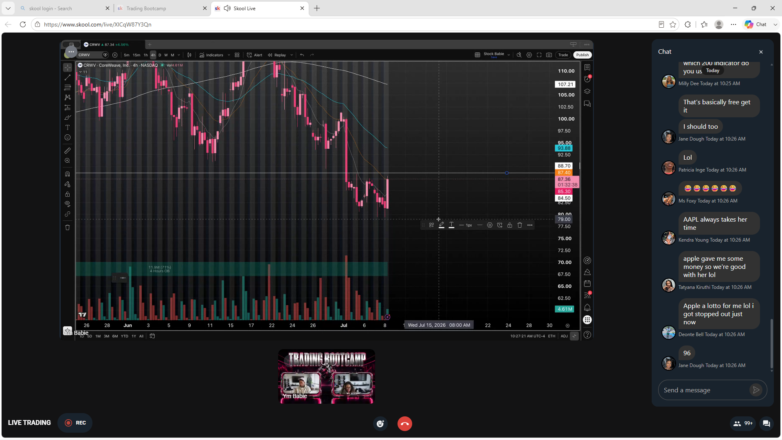This screenshot has width=782, height=440.
Task: Change the line color pencil swatch
Action: 442,225
